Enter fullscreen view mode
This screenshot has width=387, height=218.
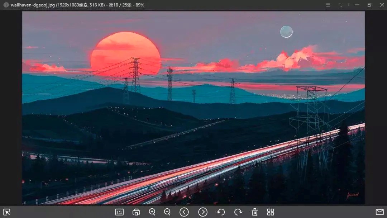coord(340,5)
